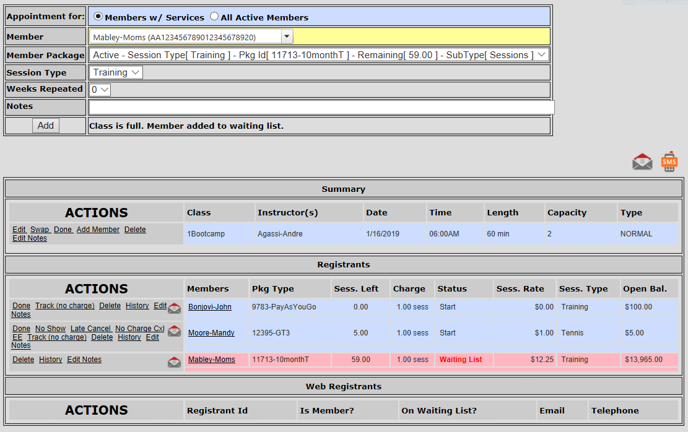Click the Swap link in Summary actions

(x=40, y=230)
